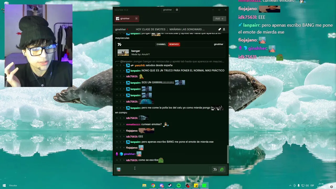The height and width of the screenshot is (189, 336).
Task: Click the chat scrollbar thumb
Action: coord(228,155)
